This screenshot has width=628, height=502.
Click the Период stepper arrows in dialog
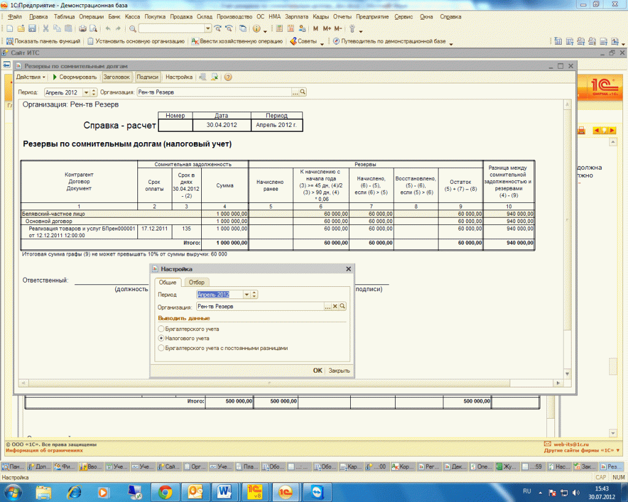click(x=255, y=295)
